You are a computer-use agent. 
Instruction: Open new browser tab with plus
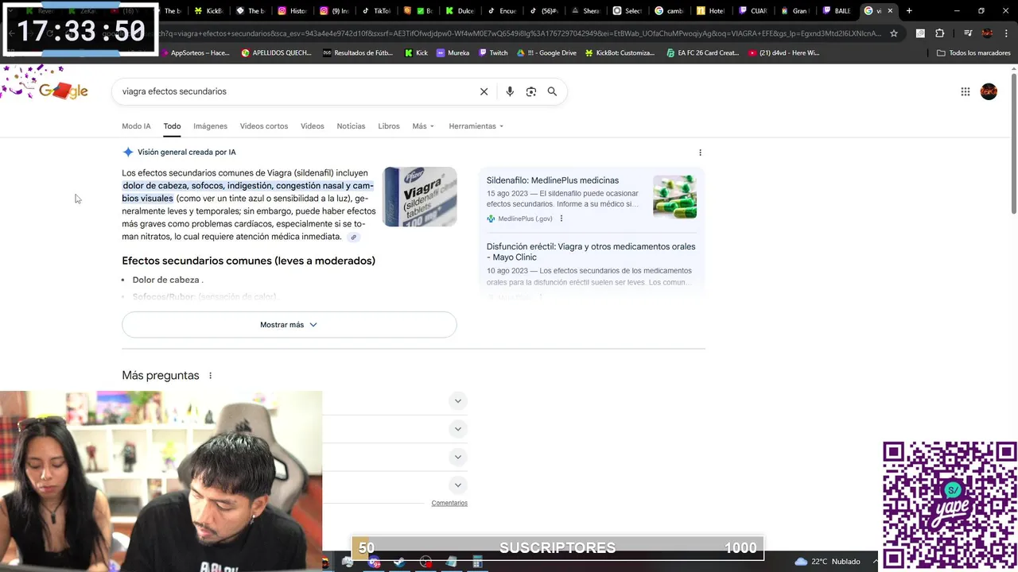coord(909,11)
